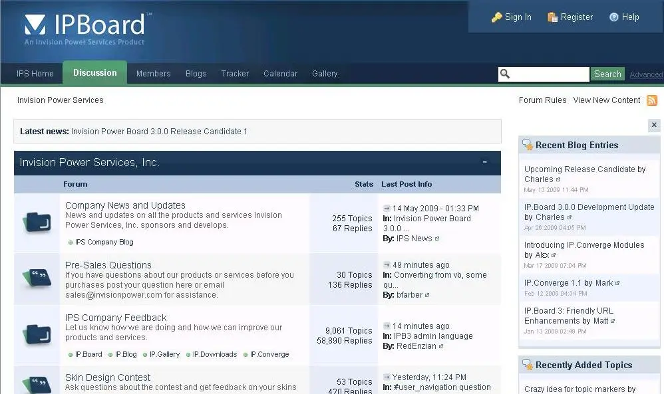The width and height of the screenshot is (664, 394).
Task: Go to last post arrow beside 14 May 2009
Action: tap(387, 209)
